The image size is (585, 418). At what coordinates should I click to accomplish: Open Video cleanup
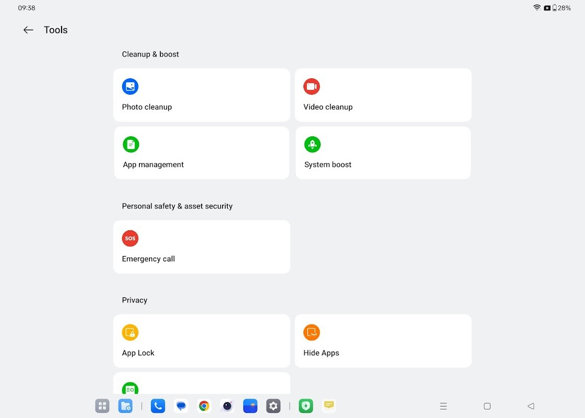pos(383,95)
